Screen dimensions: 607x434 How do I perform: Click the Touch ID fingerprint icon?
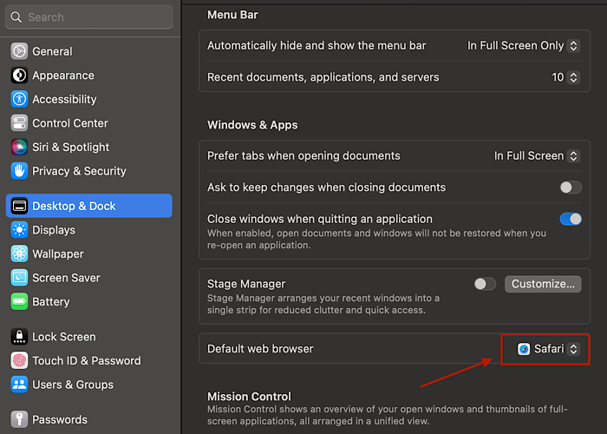click(x=19, y=360)
